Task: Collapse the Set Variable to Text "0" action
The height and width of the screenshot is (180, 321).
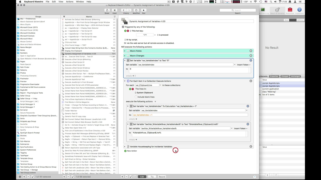Action: 125,60
